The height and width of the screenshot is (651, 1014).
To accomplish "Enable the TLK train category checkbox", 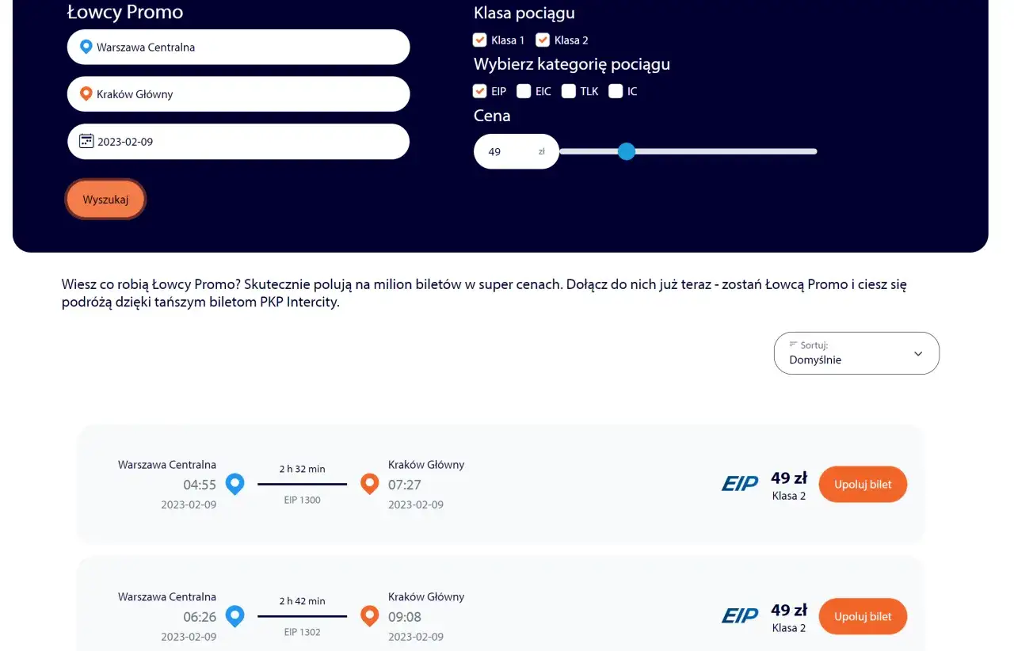I will [x=569, y=91].
